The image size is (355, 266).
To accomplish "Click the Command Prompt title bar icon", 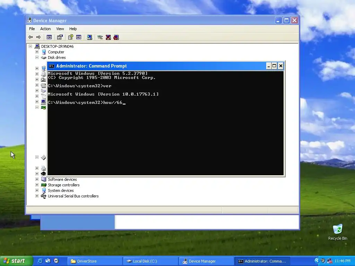I will click(52, 66).
